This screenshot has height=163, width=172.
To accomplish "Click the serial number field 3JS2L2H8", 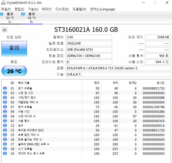I will [89, 43].
